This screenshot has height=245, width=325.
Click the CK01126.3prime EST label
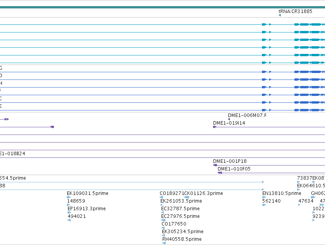[204, 193]
